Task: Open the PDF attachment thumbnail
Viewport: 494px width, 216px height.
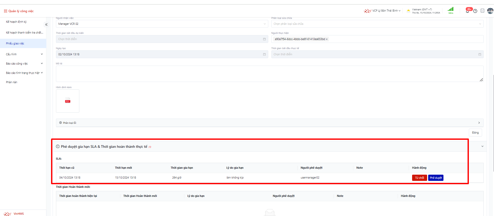Action: point(68,101)
